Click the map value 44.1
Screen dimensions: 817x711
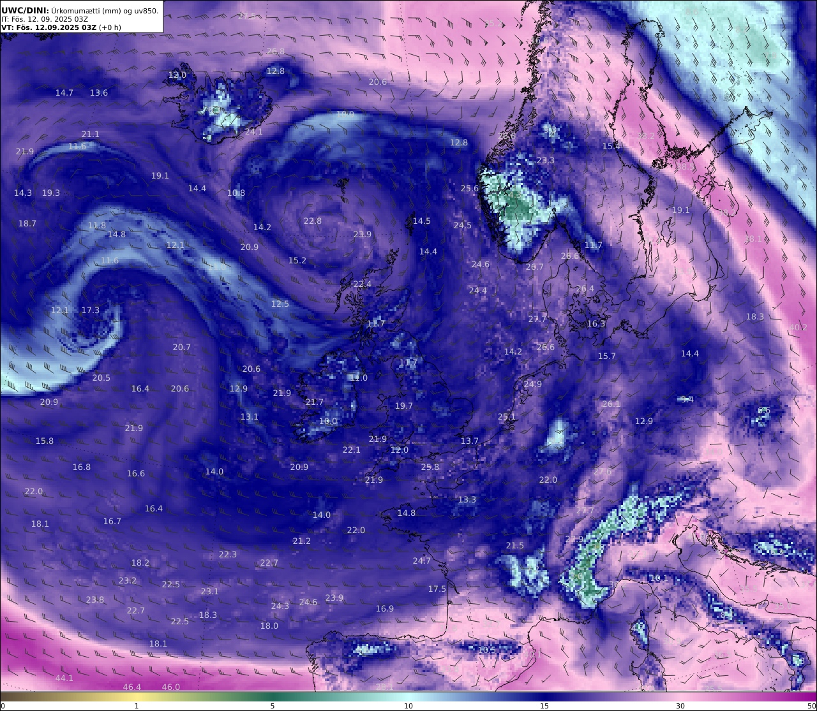point(64,678)
